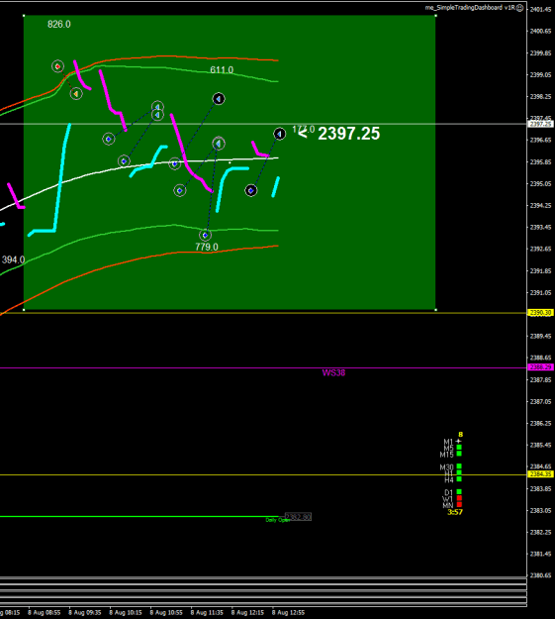
Task: Click the expert advisor smiley face icon
Action: [x=520, y=8]
